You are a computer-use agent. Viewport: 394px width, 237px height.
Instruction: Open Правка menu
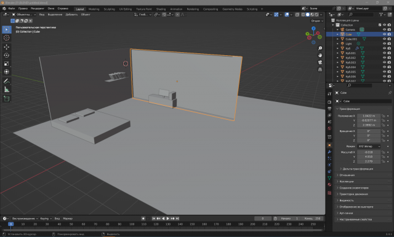23,9
